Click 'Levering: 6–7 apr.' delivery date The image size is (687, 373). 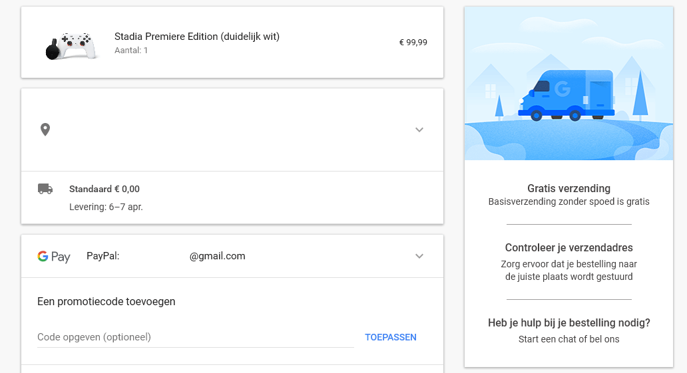(x=106, y=207)
